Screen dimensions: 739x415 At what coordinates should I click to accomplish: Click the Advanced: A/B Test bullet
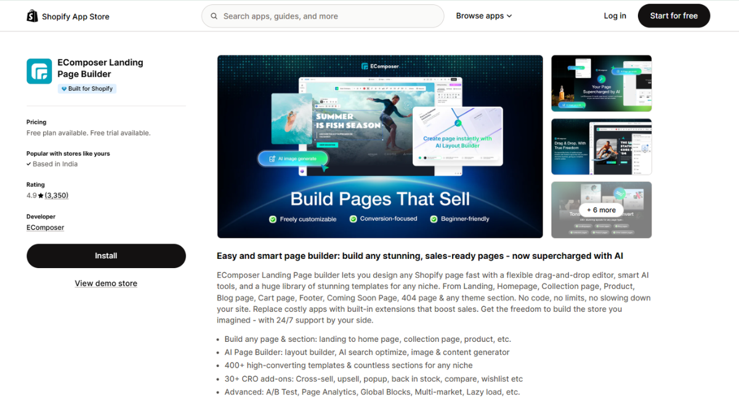(372, 392)
